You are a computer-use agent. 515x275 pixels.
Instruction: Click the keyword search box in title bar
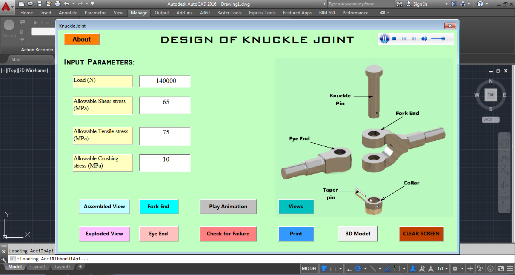(x=360, y=4)
